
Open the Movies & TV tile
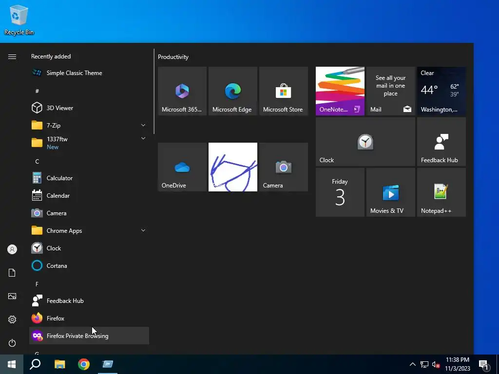[390, 192]
